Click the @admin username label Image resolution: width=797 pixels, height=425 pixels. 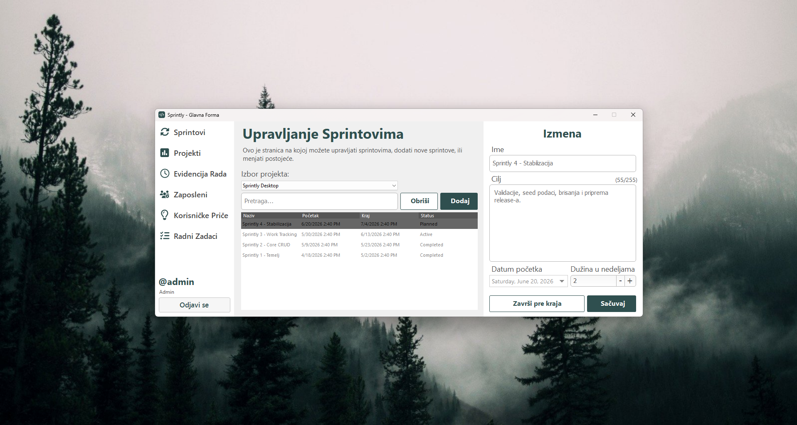tap(176, 282)
